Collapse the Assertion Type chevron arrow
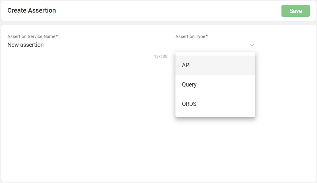Viewport: 317px width, 183px height. (252, 45)
